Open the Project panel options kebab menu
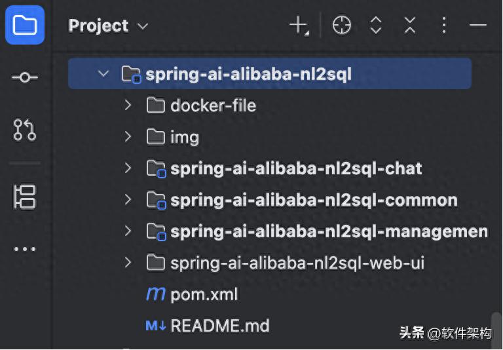The height and width of the screenshot is (350, 503). (444, 26)
